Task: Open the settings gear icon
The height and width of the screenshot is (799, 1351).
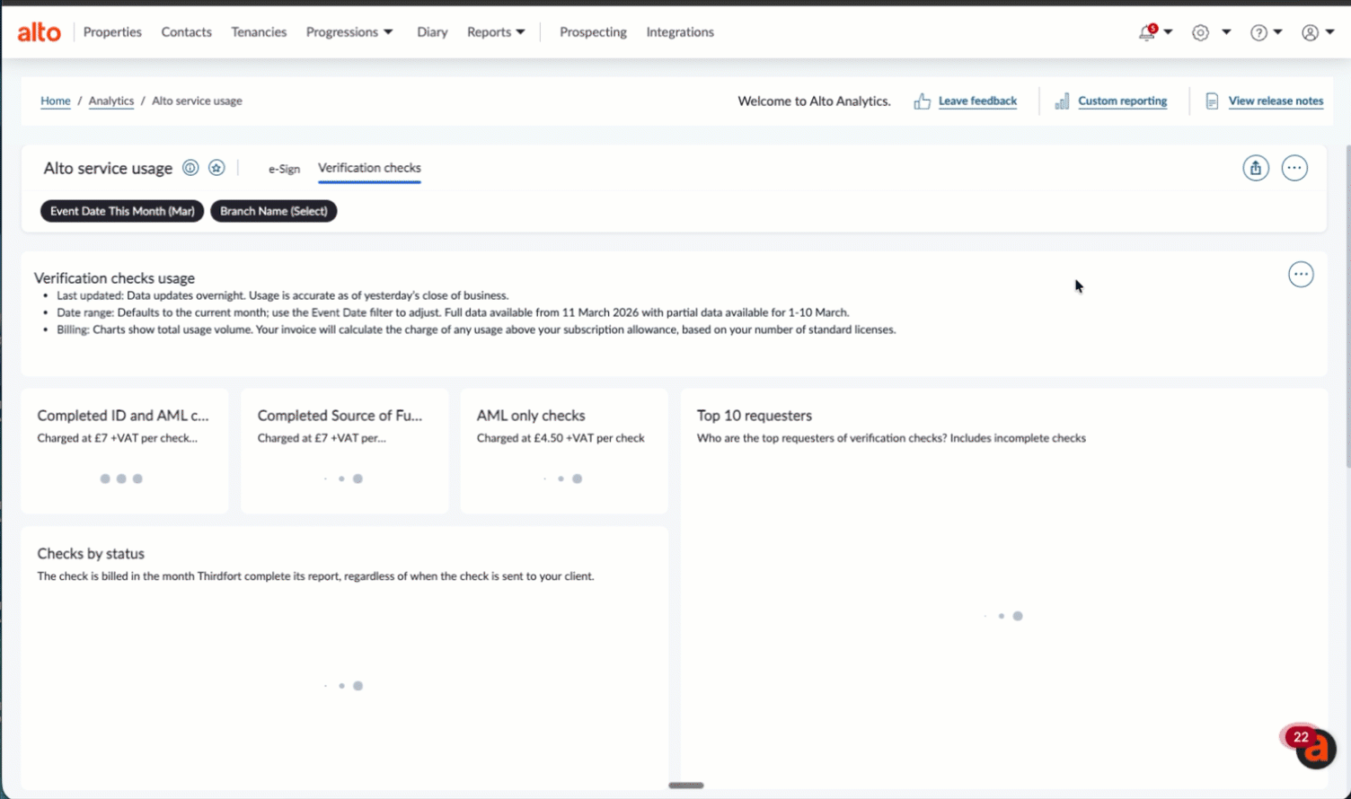Action: click(x=1200, y=32)
